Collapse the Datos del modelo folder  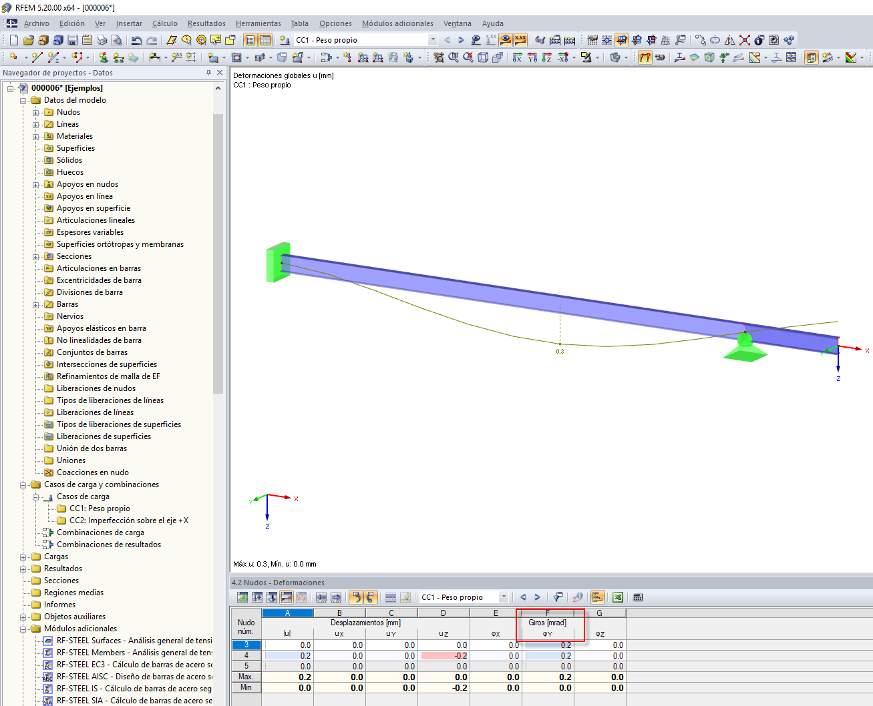[x=23, y=100]
